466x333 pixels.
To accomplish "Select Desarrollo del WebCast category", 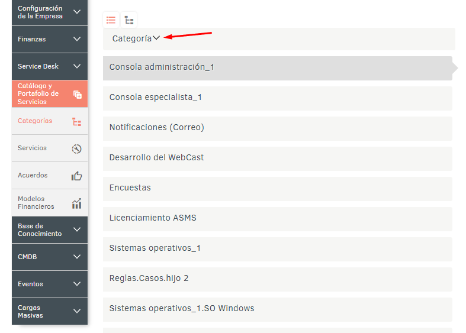I will [x=278, y=159].
